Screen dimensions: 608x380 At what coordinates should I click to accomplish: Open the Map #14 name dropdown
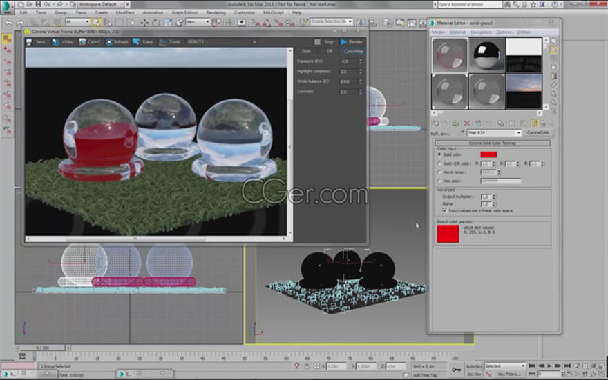click(494, 132)
